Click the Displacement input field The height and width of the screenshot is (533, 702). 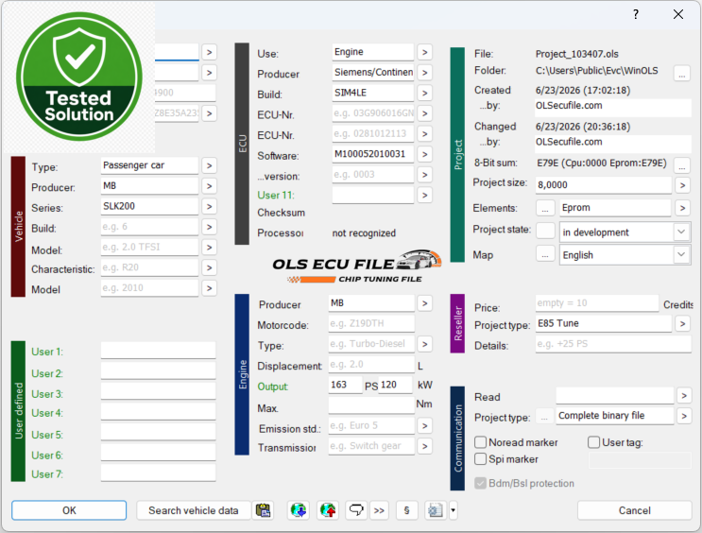(x=371, y=365)
